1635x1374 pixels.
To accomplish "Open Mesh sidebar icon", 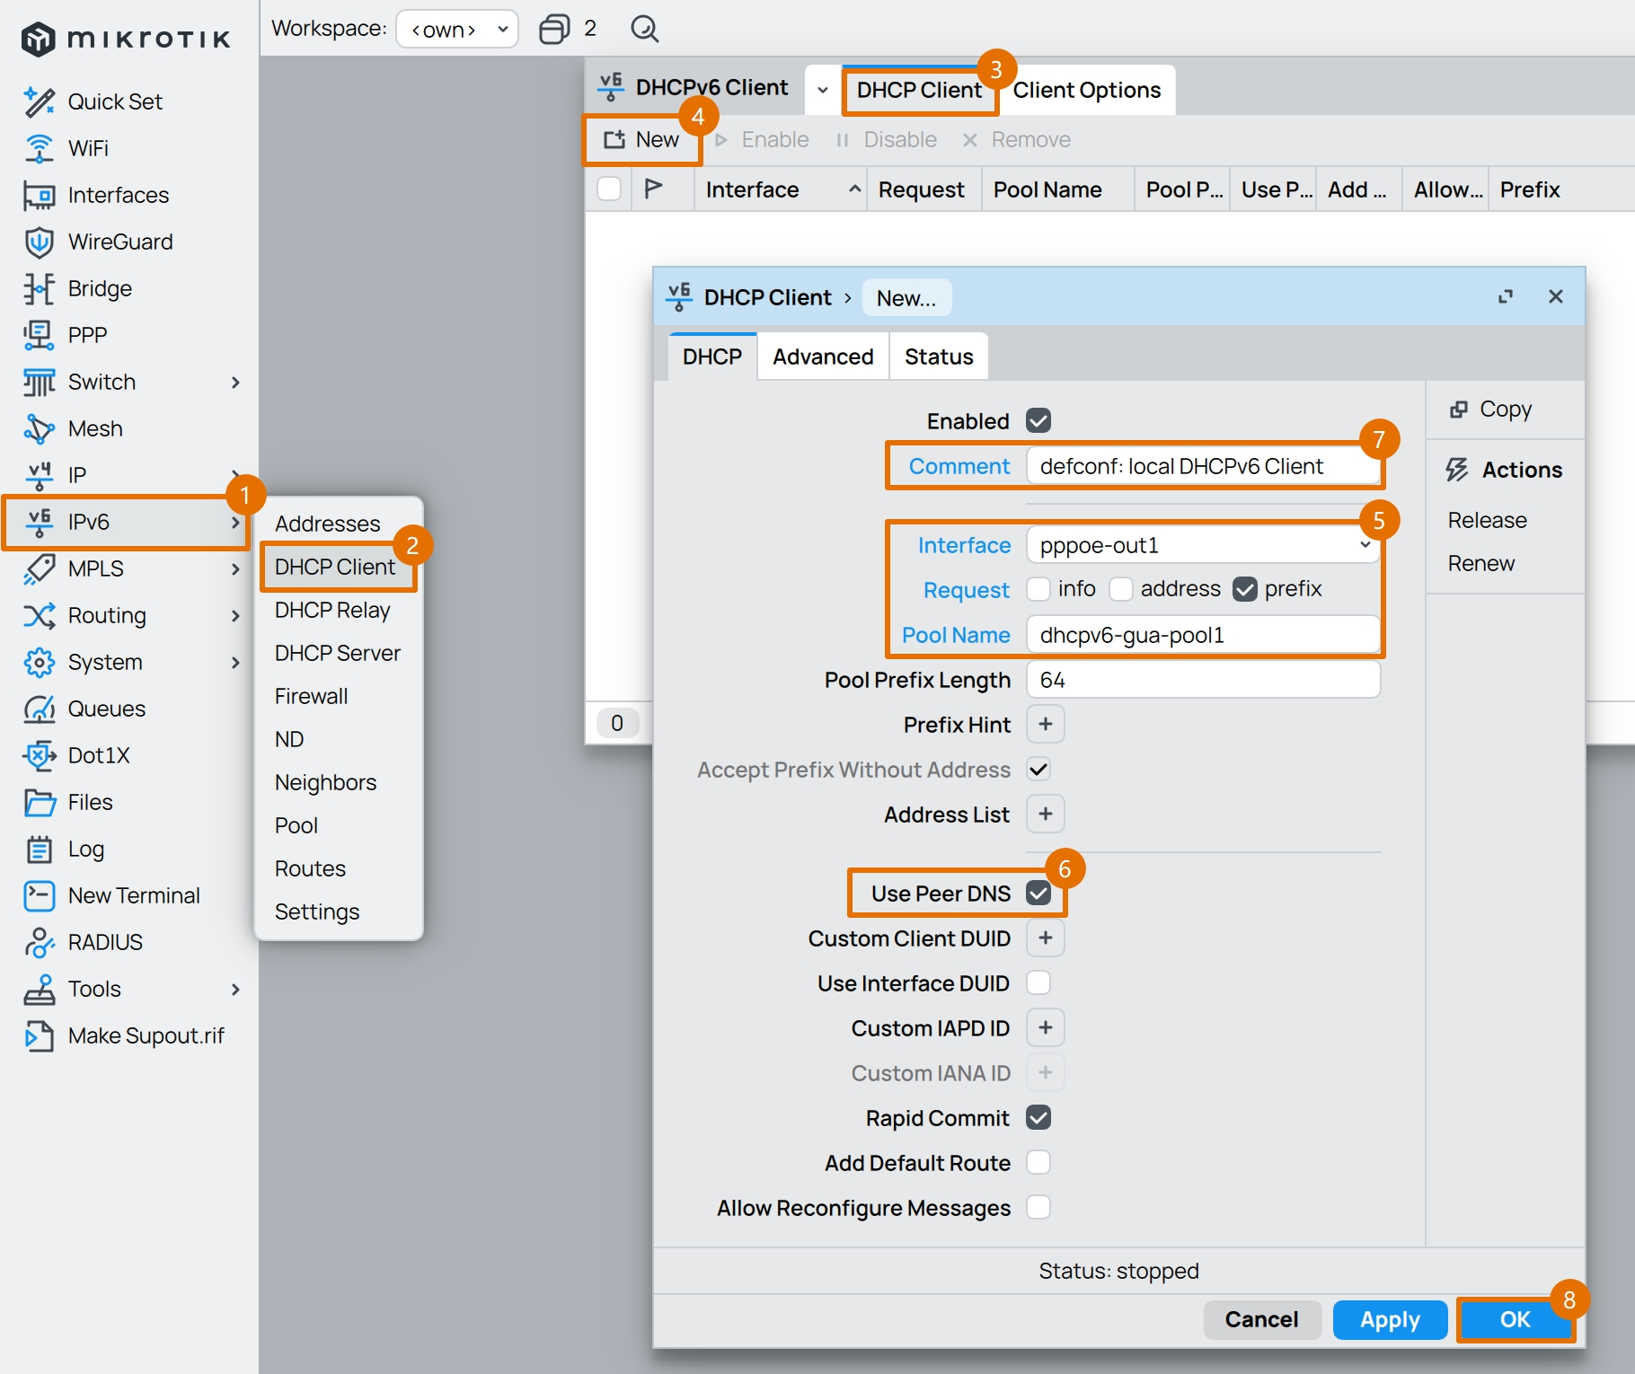I will [40, 428].
